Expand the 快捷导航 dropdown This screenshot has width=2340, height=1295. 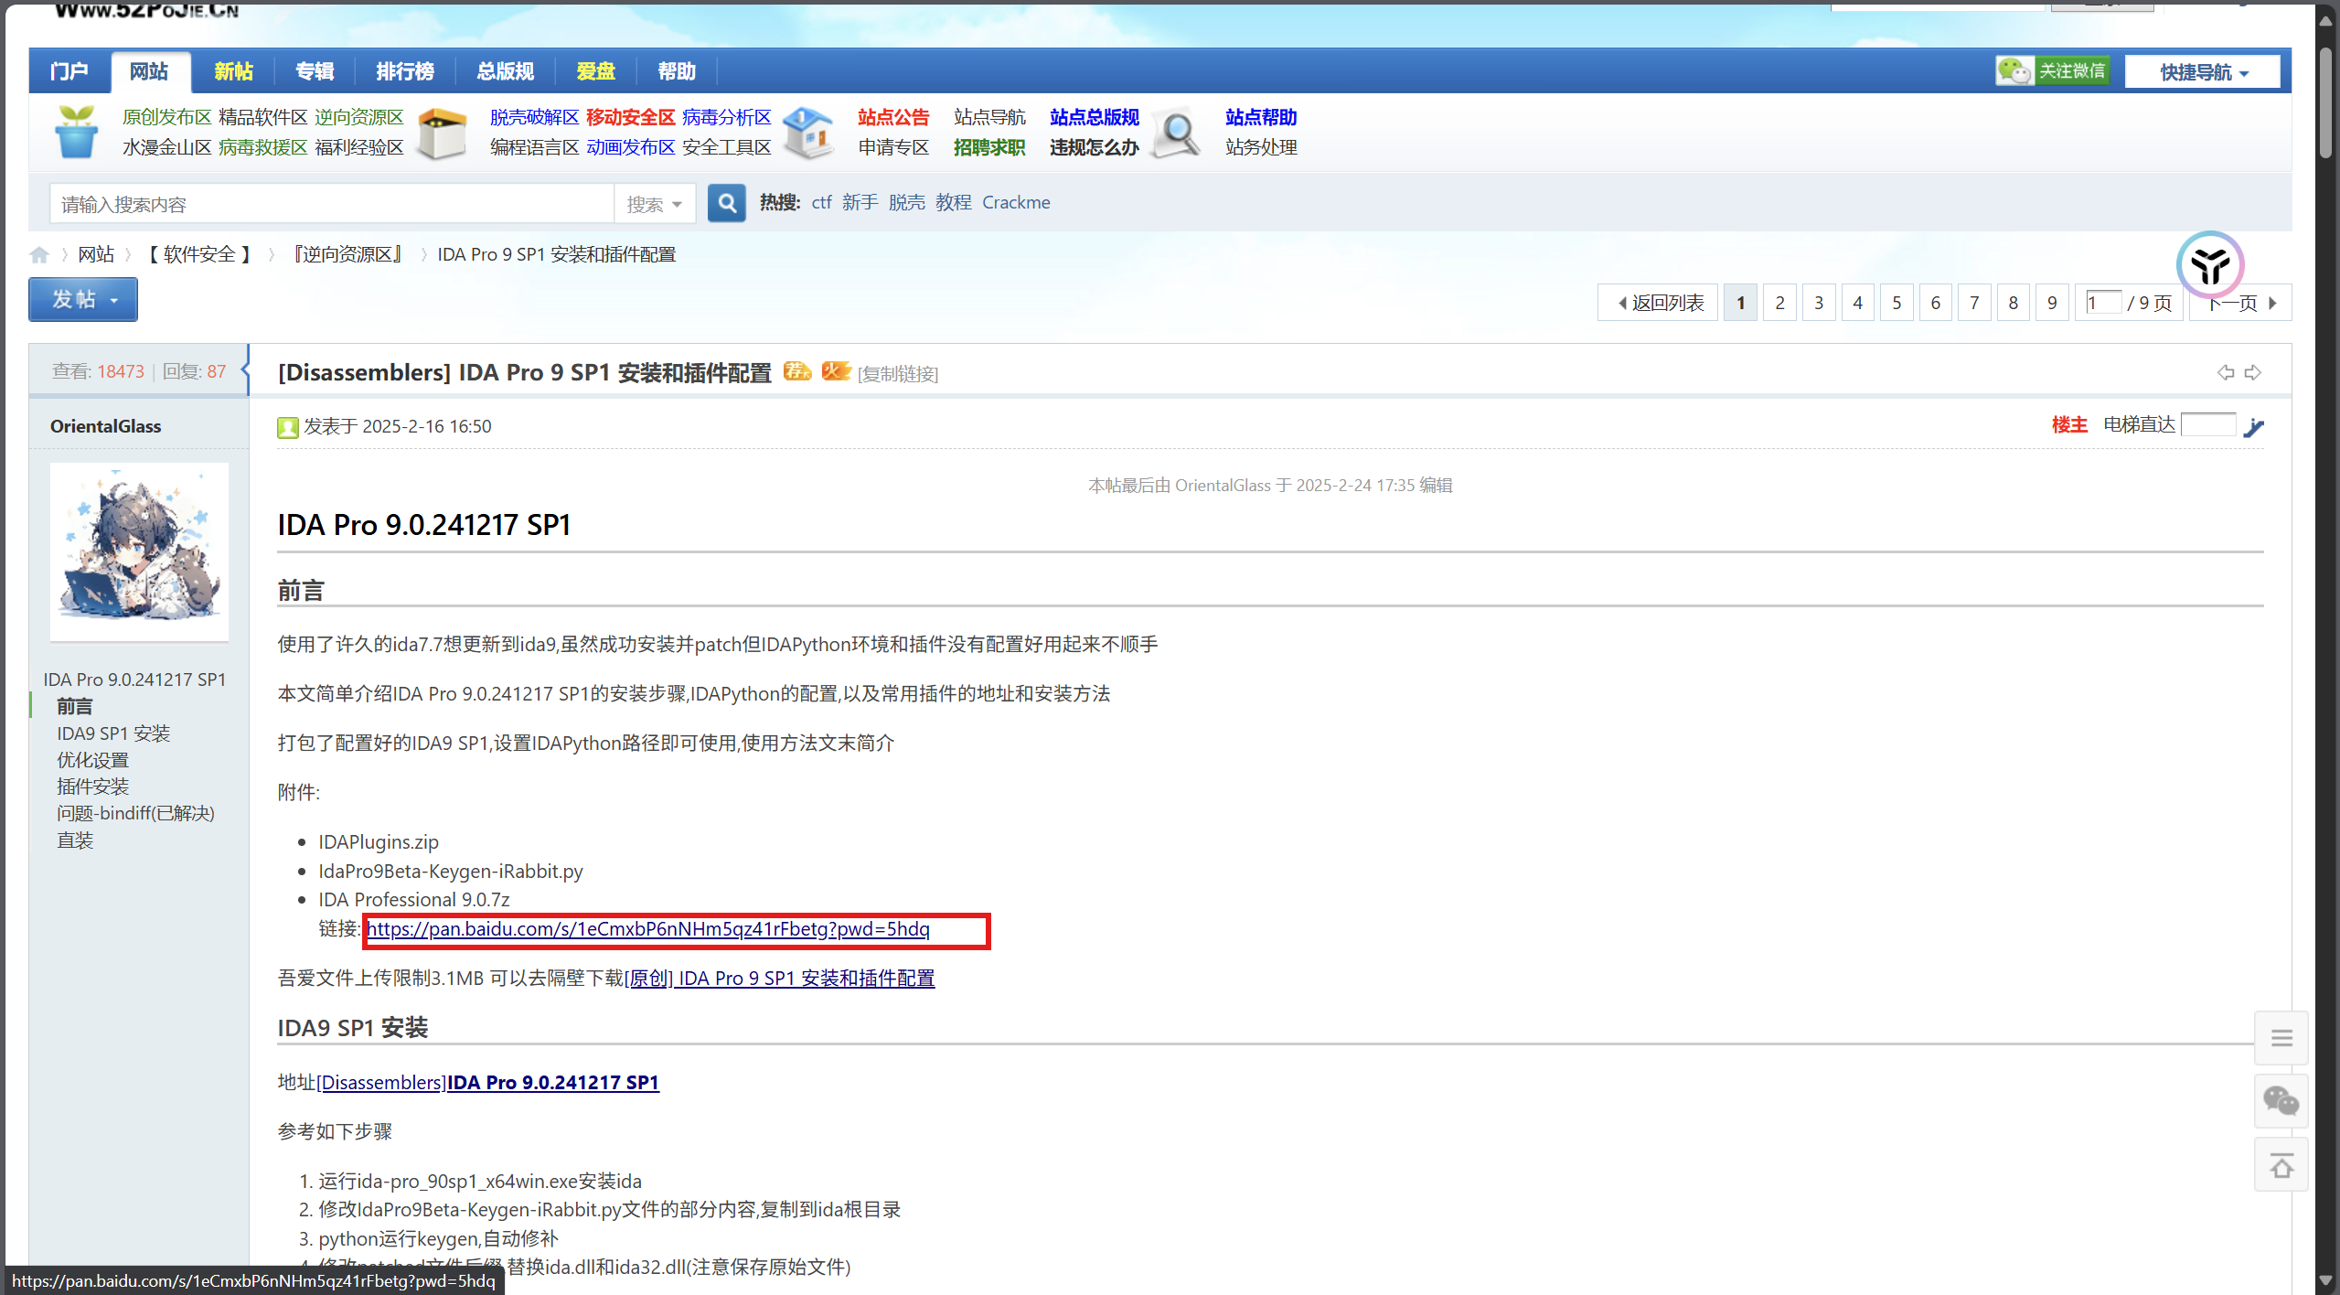click(2202, 72)
